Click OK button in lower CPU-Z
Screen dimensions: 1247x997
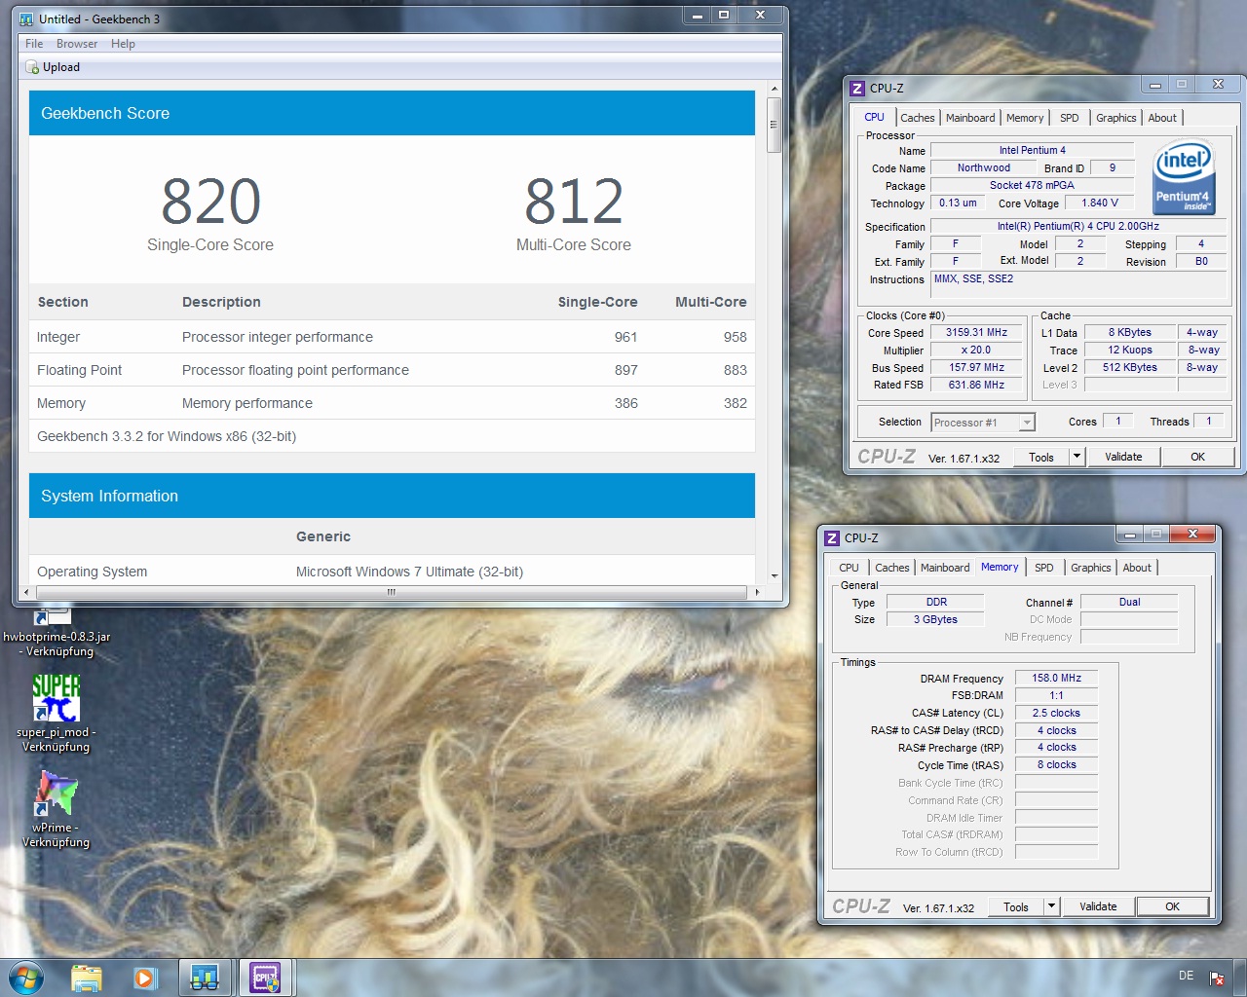tap(1172, 906)
